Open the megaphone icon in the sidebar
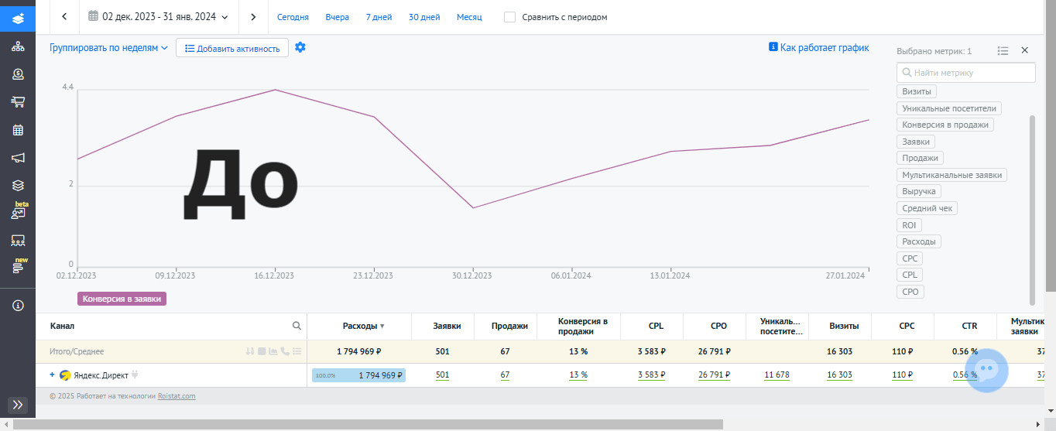This screenshot has height=431, width=1056. (x=18, y=158)
